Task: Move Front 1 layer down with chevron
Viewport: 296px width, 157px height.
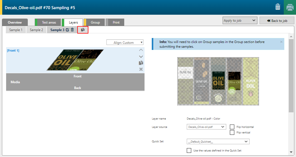Action: 141,57
